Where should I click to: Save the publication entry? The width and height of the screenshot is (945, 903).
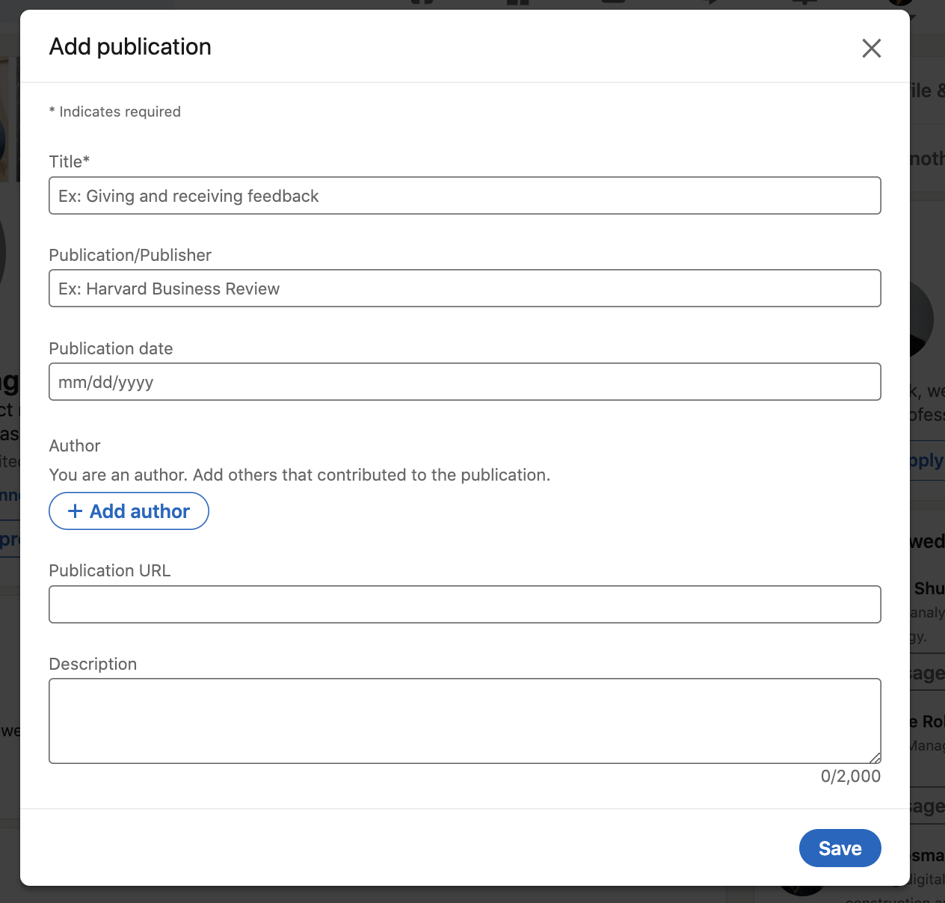pos(840,848)
